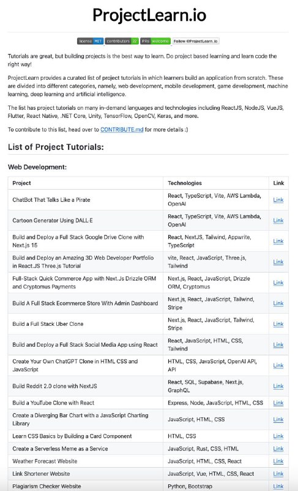Viewport: 298px width, 491px height.
Task: Click the PRs welcome badge
Action: coord(155,41)
